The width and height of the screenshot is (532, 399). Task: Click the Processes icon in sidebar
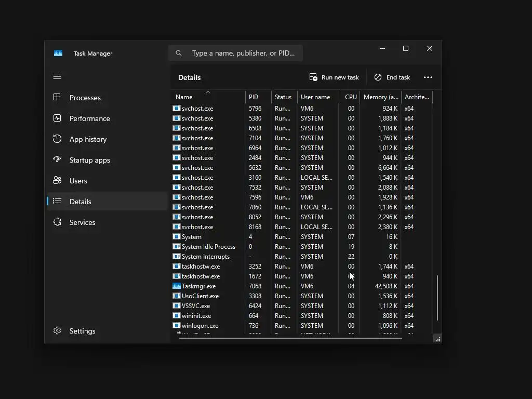click(57, 97)
